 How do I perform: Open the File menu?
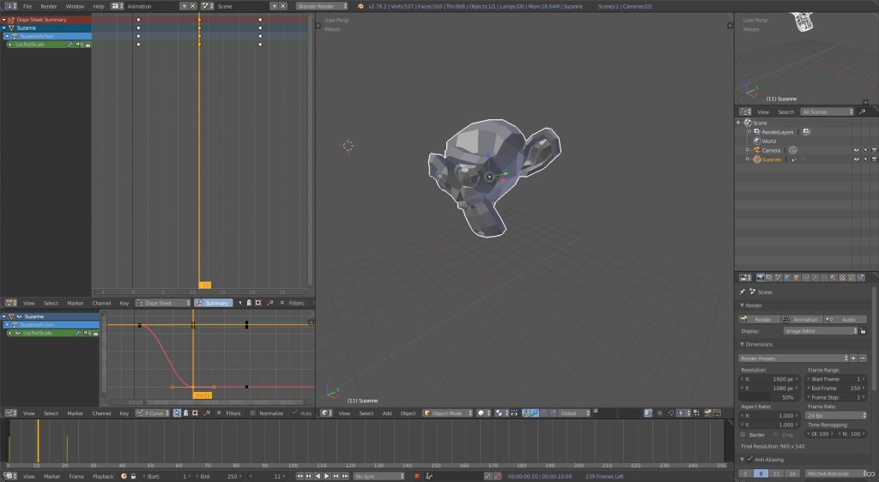27,6
